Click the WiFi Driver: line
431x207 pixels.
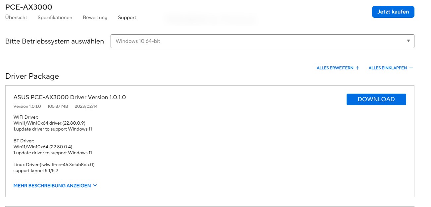(26, 117)
